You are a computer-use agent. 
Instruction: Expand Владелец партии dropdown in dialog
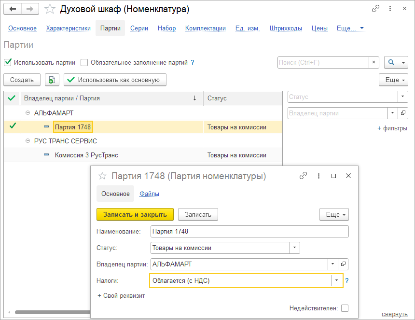332,264
